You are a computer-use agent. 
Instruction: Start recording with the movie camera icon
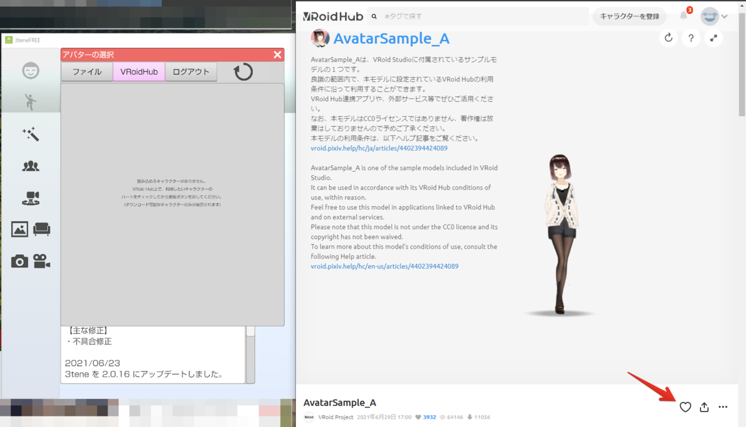tap(42, 262)
